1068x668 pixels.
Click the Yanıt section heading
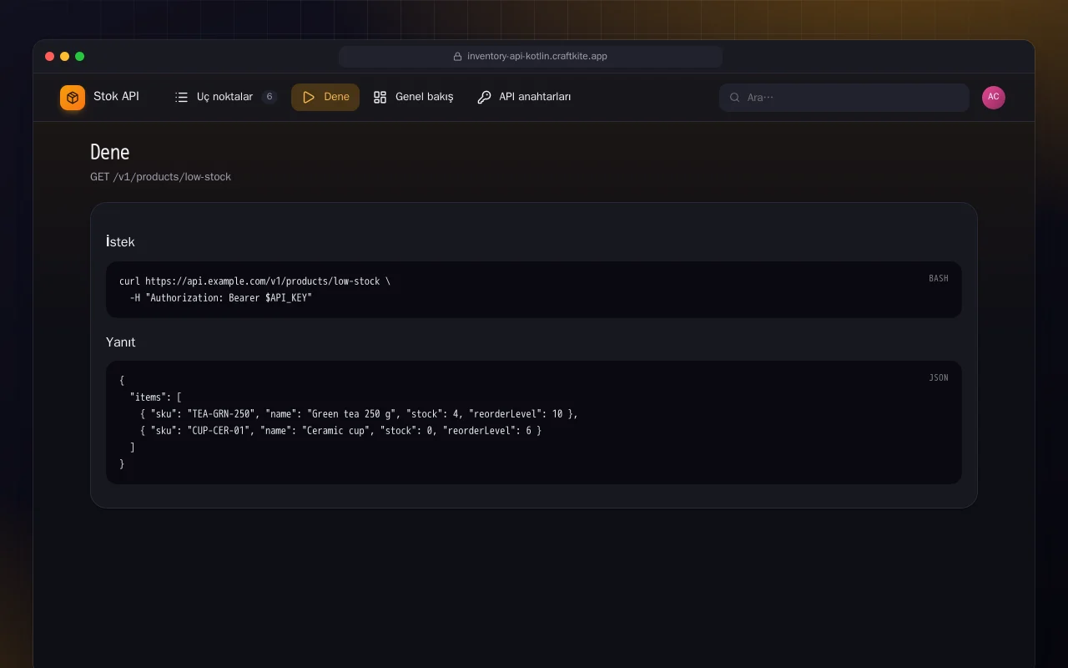point(121,342)
